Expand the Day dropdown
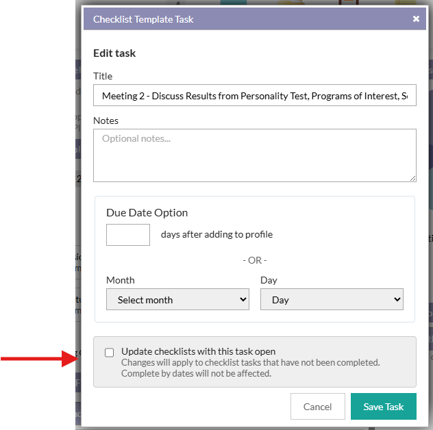This screenshot has width=433, height=430. click(x=332, y=300)
